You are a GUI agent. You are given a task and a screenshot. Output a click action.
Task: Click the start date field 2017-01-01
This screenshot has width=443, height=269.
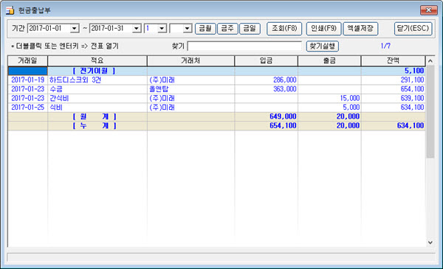(49, 29)
